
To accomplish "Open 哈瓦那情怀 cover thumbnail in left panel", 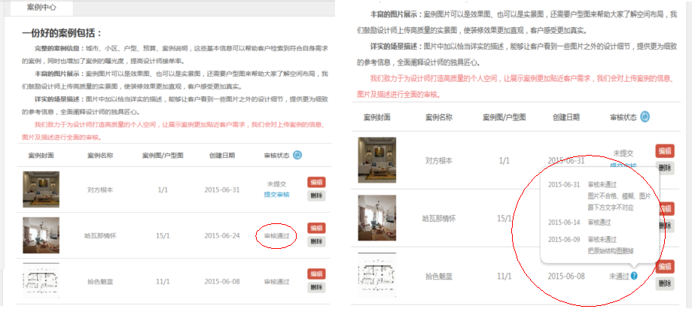I will tap(41, 235).
